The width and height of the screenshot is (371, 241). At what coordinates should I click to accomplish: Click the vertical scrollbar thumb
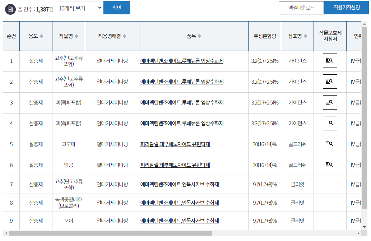click(365, 118)
